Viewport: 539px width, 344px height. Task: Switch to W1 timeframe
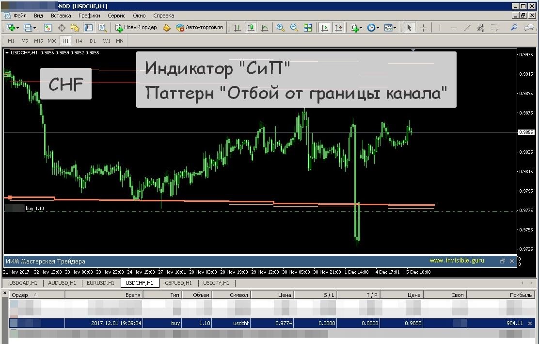tap(107, 41)
